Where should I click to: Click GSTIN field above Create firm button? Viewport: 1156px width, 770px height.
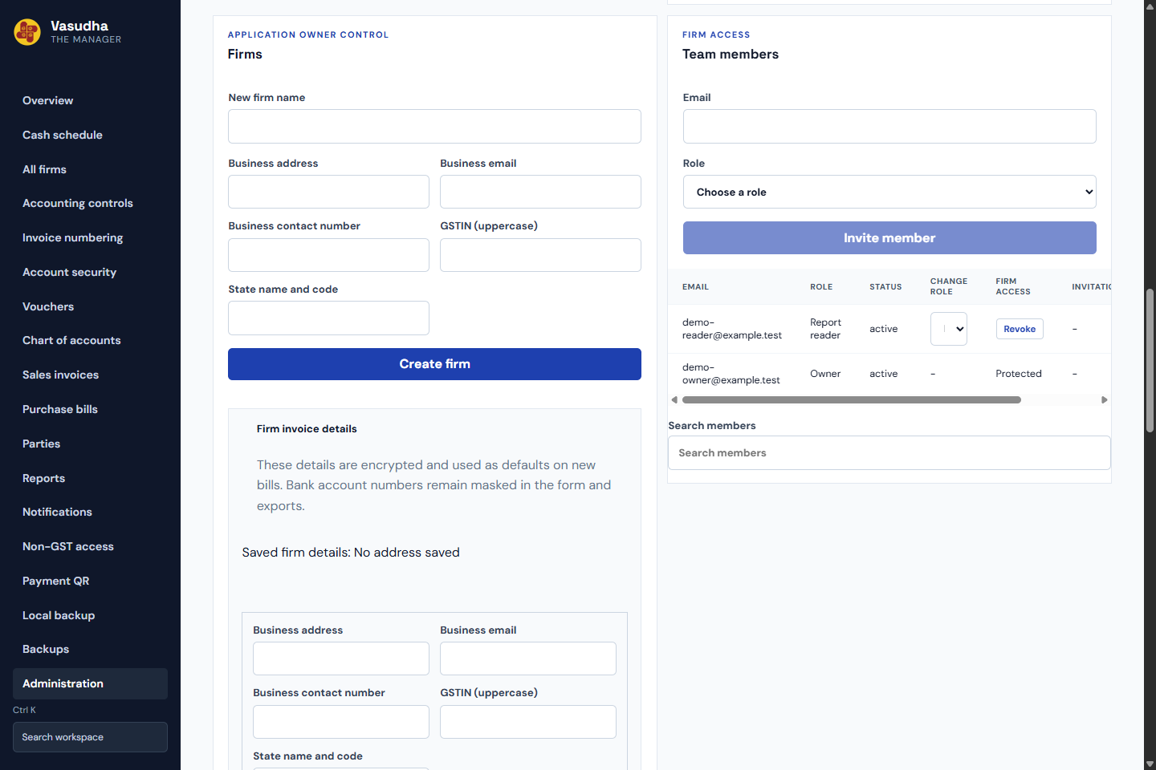click(x=540, y=255)
